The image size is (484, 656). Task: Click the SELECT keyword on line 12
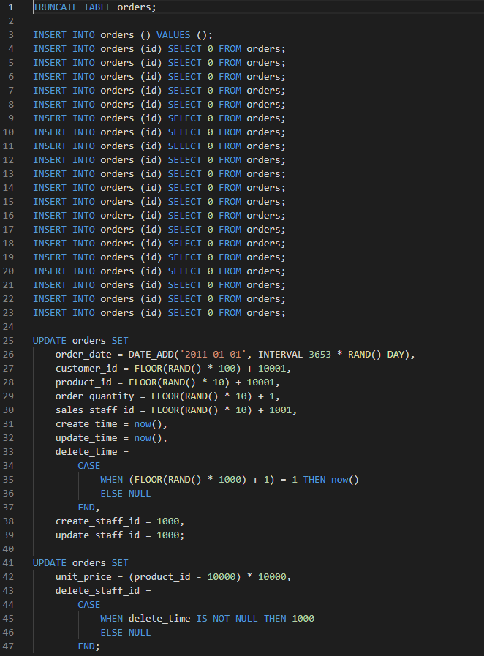coord(184,160)
